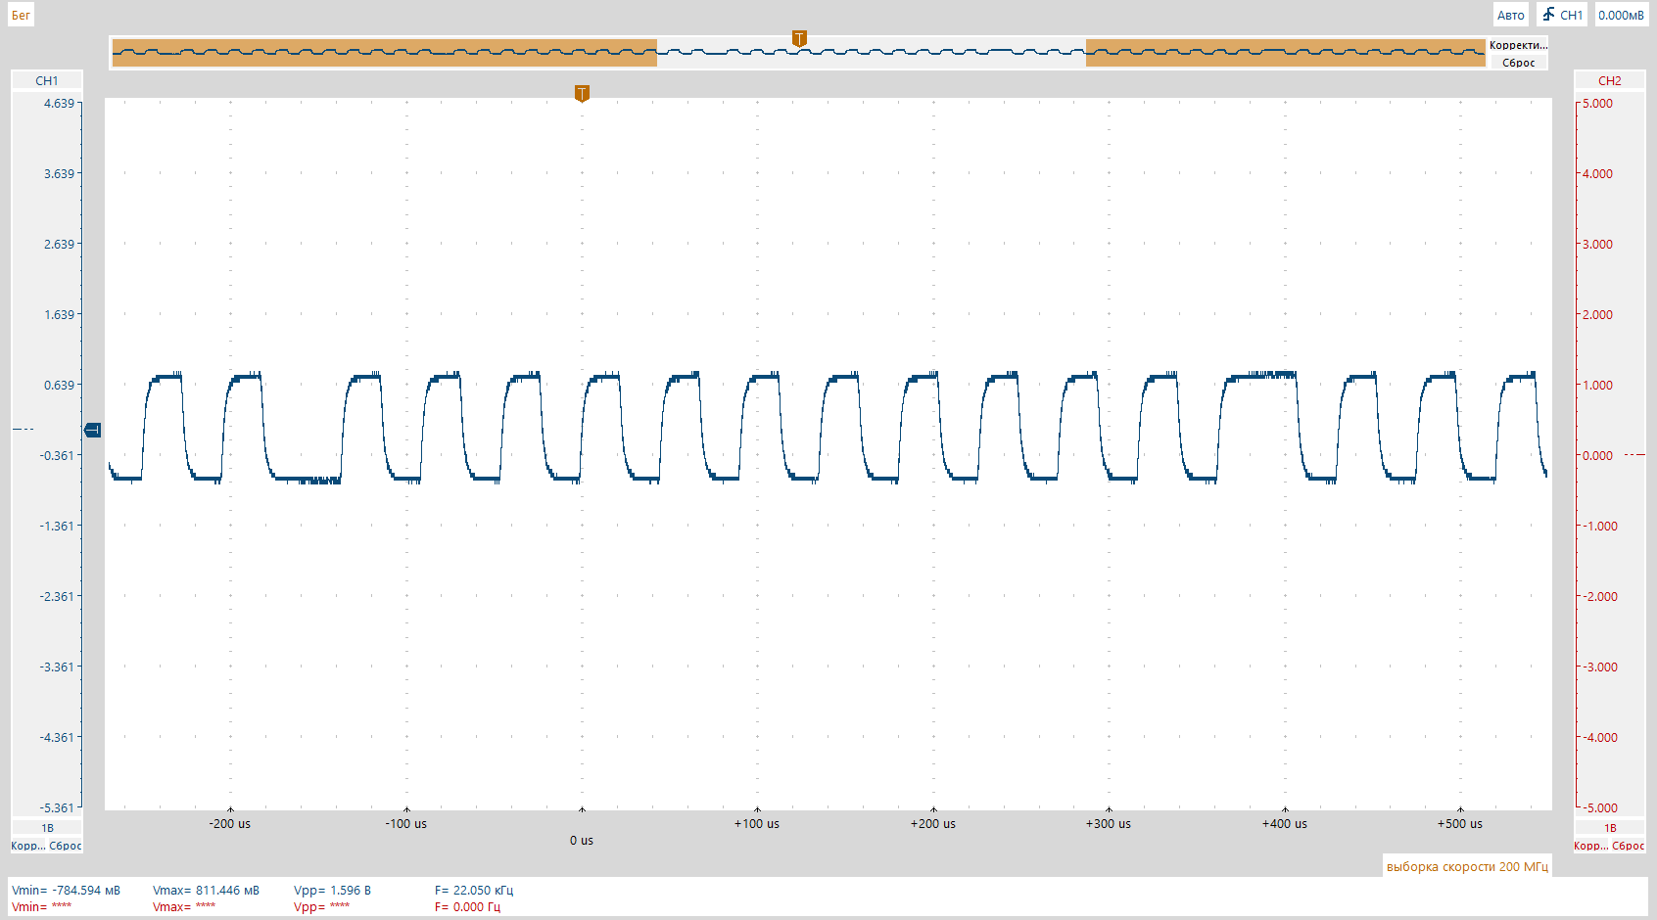
Task: Click the left orange region of overview strip
Action: coord(385,53)
